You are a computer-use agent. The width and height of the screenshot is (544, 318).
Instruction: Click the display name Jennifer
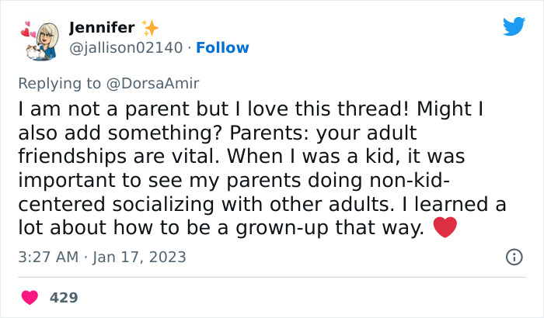[102, 28]
